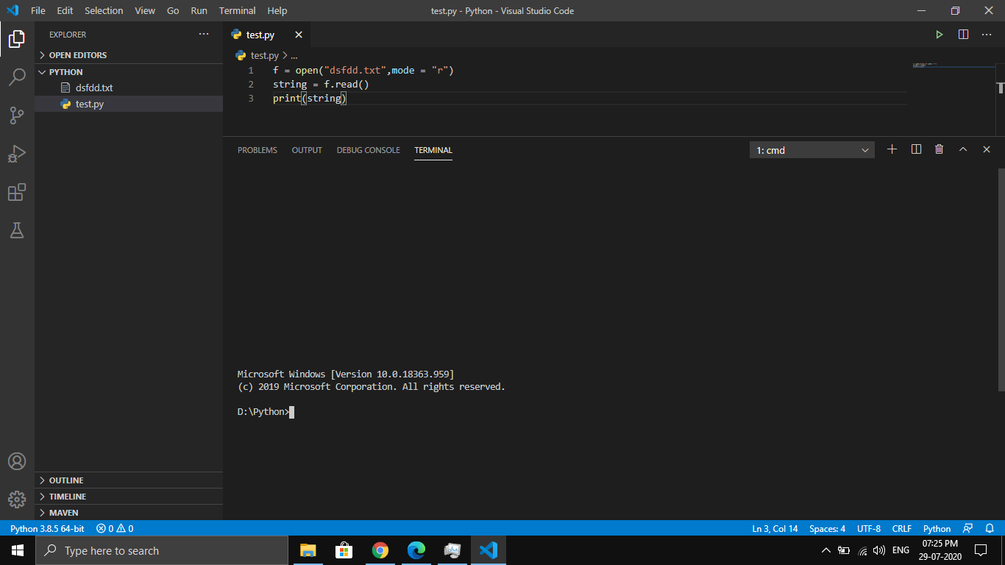Click in the Windows search box
The image size is (1005, 565).
162,550
